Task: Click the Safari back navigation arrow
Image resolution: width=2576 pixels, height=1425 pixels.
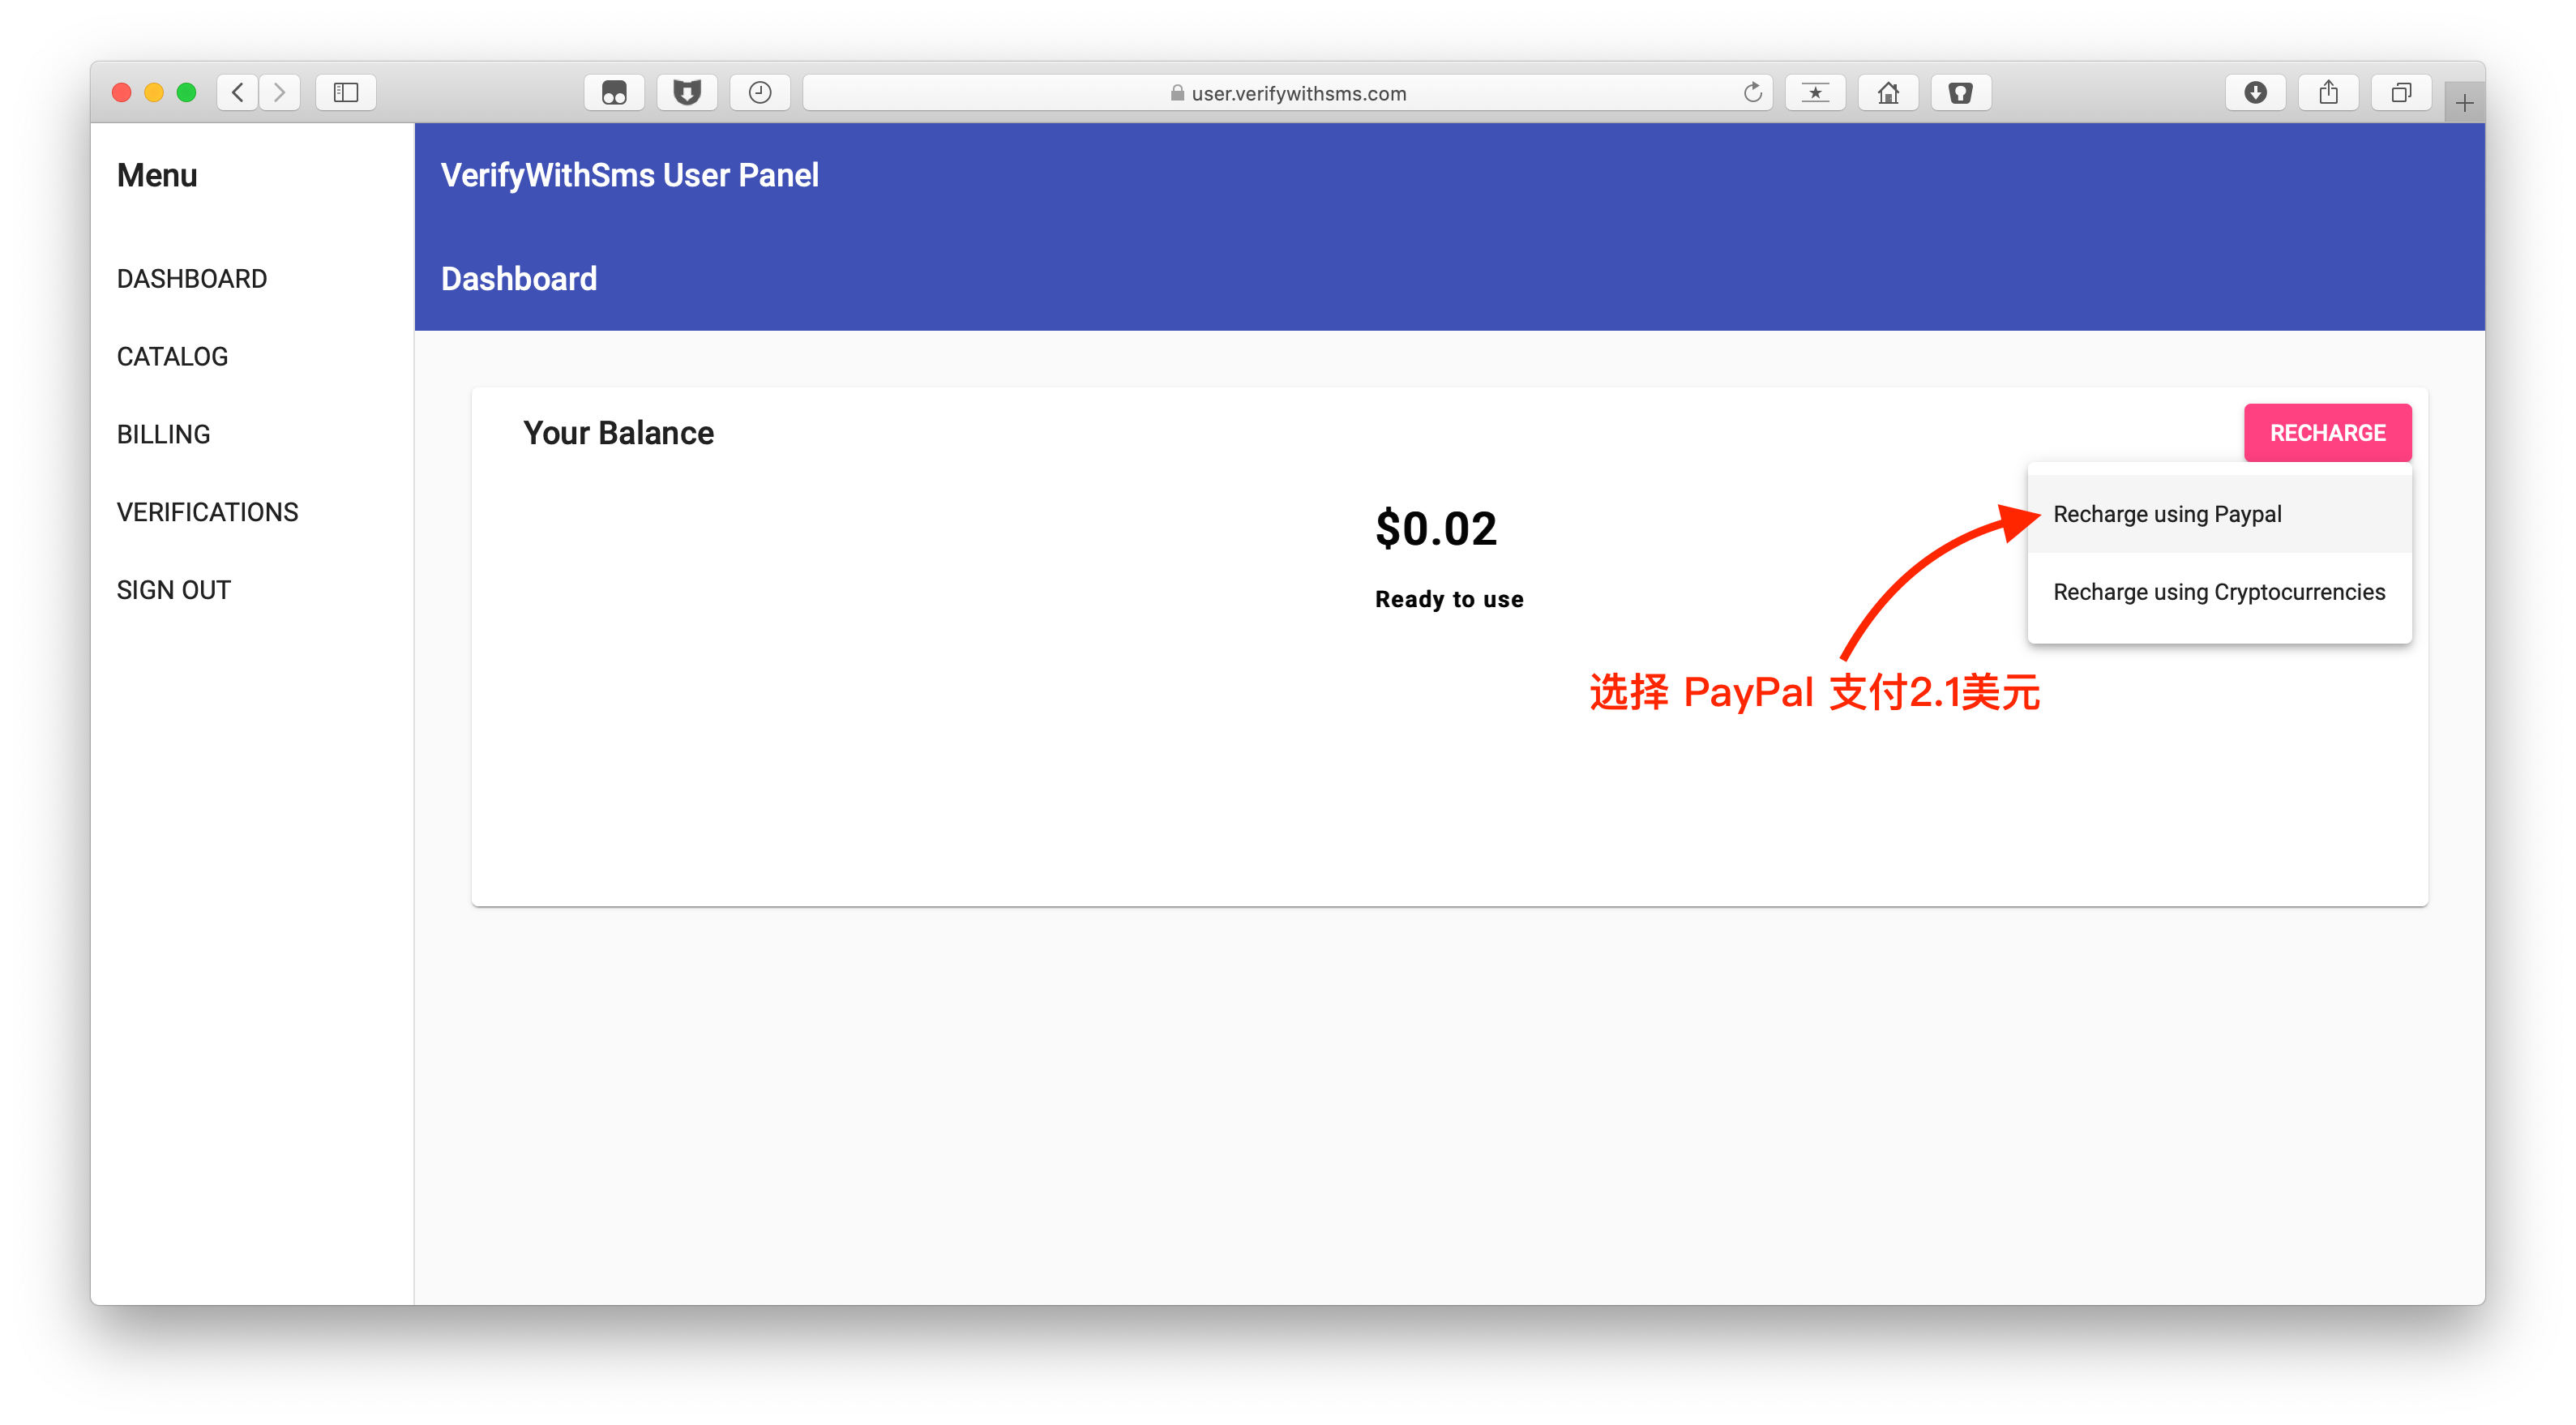Action: 237,93
